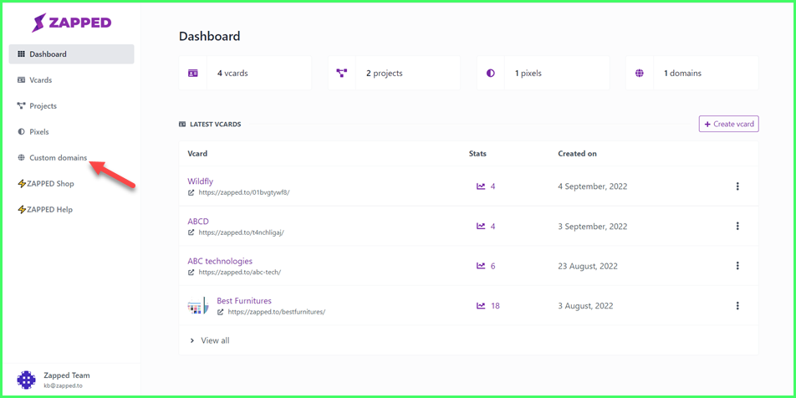The height and width of the screenshot is (398, 796).
Task: Open ABC technologies external link icon
Action: tap(191, 272)
